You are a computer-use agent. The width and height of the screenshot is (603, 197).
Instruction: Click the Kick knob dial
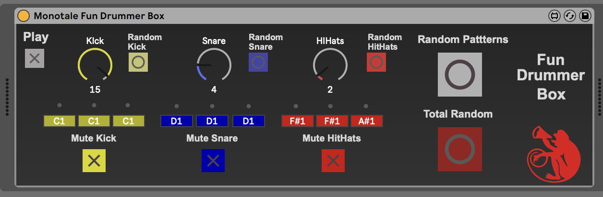point(95,65)
